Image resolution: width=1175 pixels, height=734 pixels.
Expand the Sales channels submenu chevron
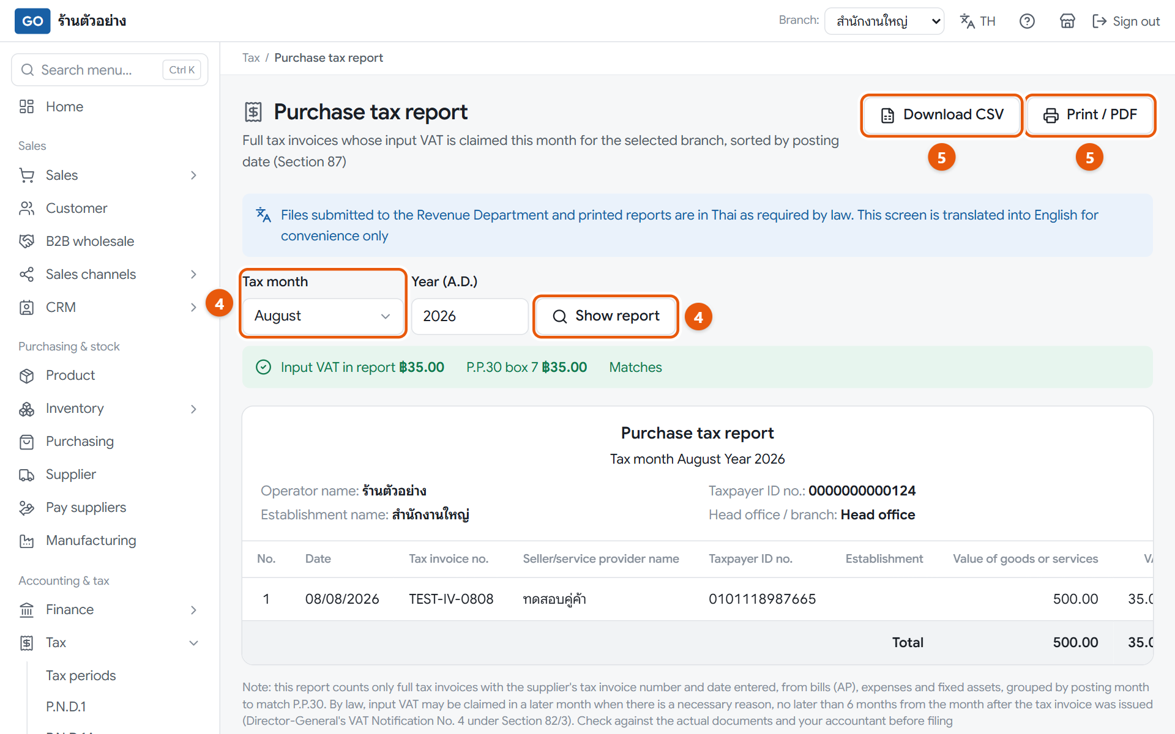(x=193, y=275)
